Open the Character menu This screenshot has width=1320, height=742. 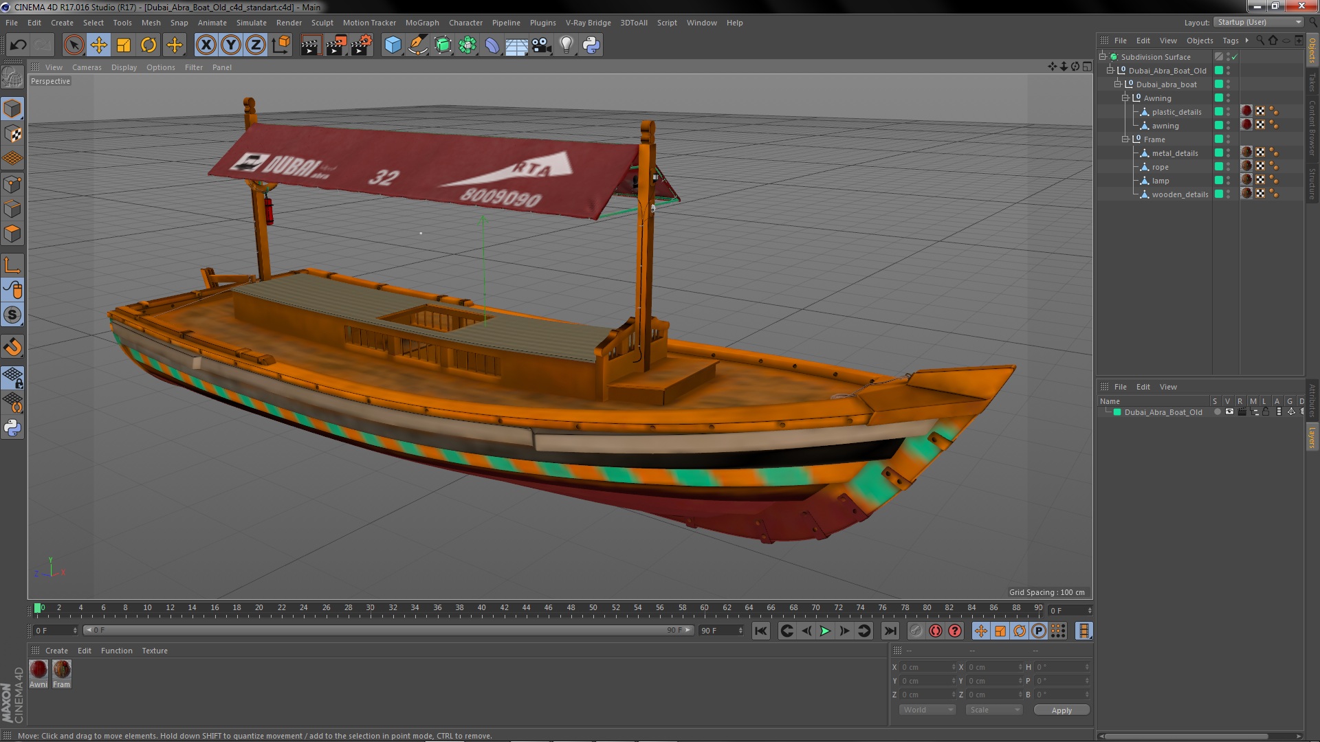(x=465, y=23)
